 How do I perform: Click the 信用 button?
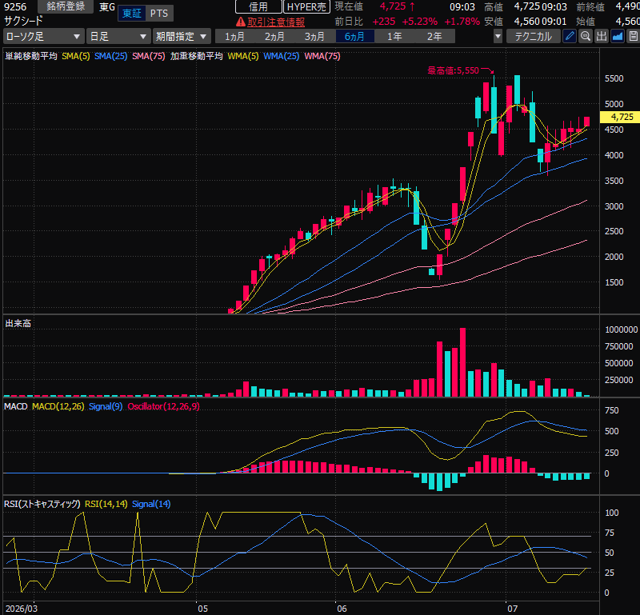258,7
